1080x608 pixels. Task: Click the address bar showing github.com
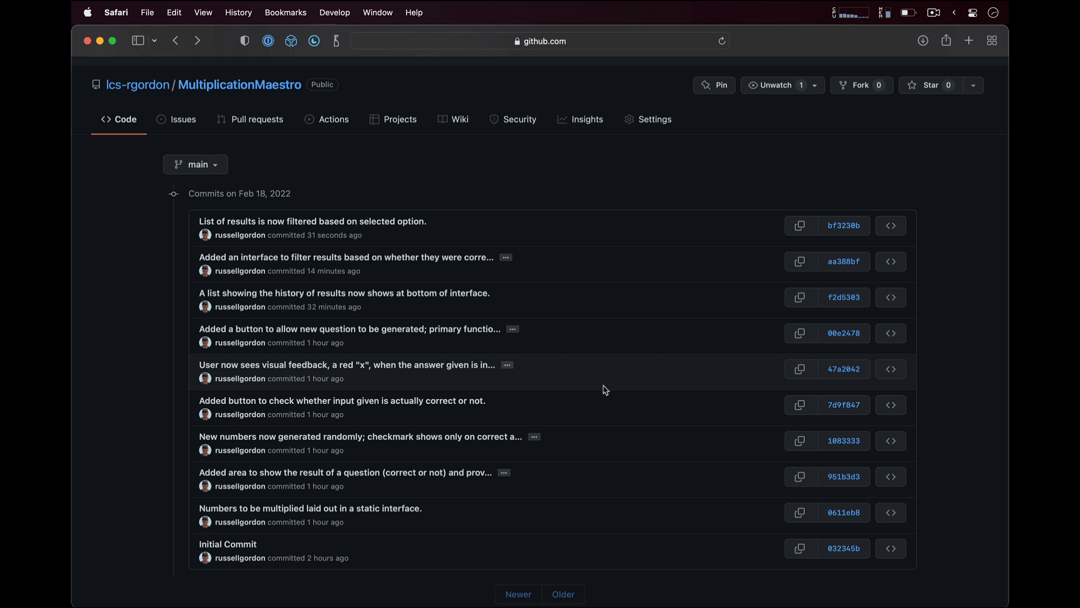coord(539,41)
